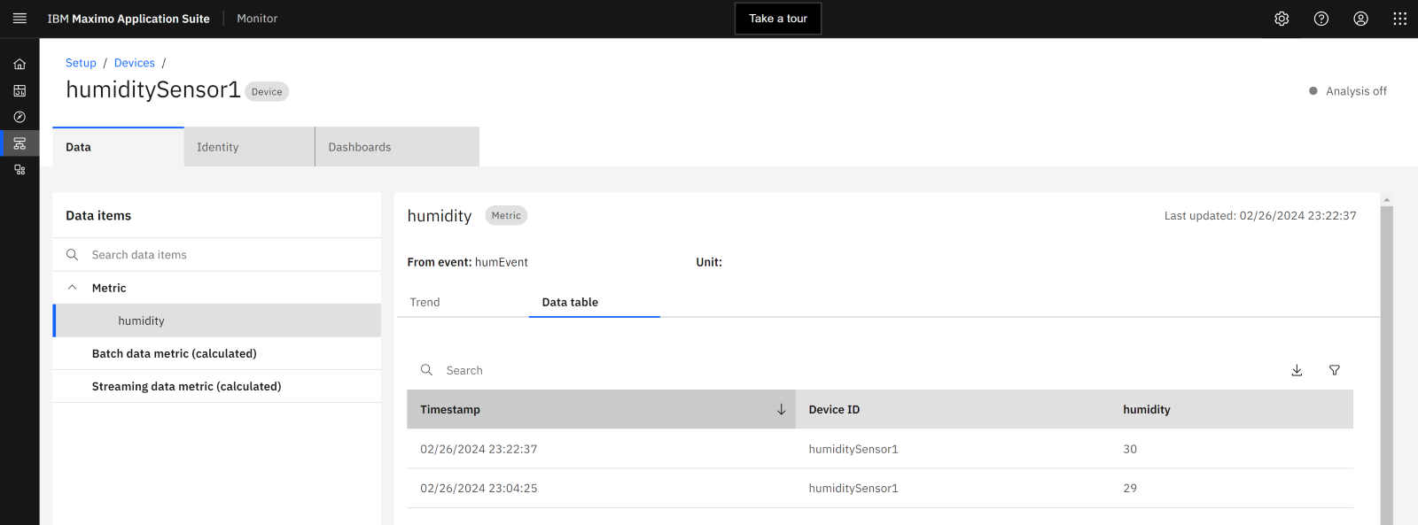Viewport: 1418px width, 525px height.
Task: Open the hierarchy icon at sidebar bottom
Action: point(19,170)
